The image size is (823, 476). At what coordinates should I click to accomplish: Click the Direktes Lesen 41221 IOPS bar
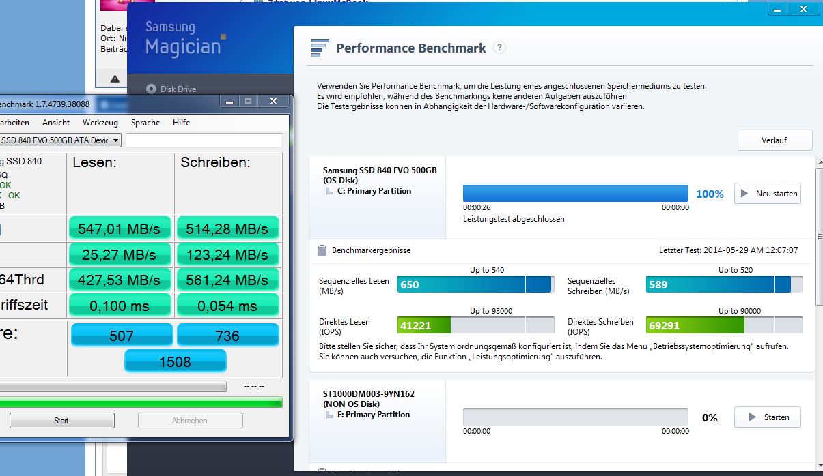pos(476,325)
